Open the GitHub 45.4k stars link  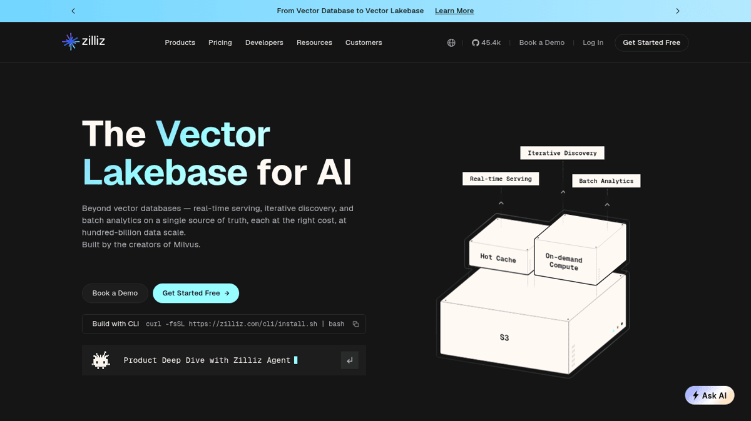click(486, 42)
